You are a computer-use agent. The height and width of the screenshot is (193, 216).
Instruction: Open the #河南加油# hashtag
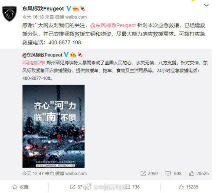[34, 63]
